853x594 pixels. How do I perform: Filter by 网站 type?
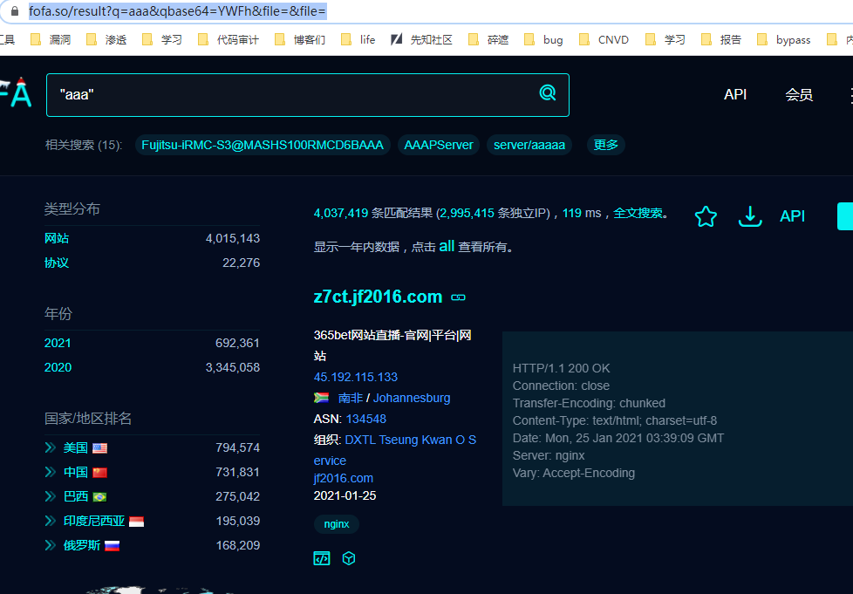(57, 238)
